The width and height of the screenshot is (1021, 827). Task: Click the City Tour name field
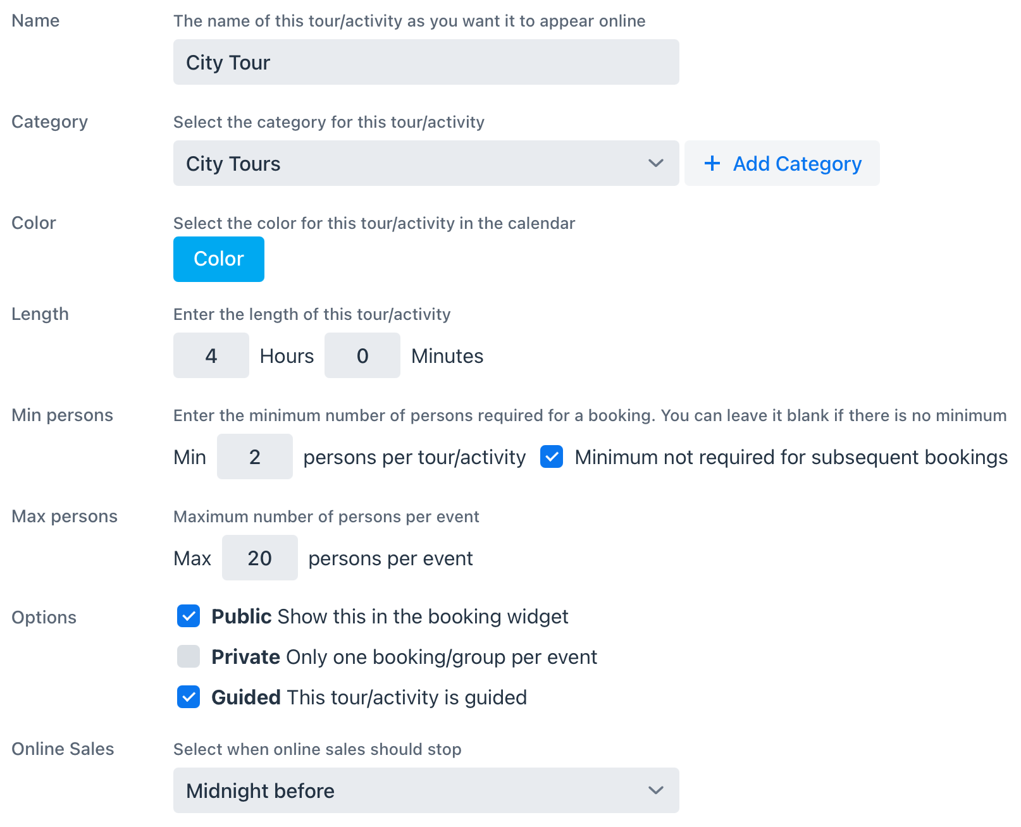[x=426, y=62]
